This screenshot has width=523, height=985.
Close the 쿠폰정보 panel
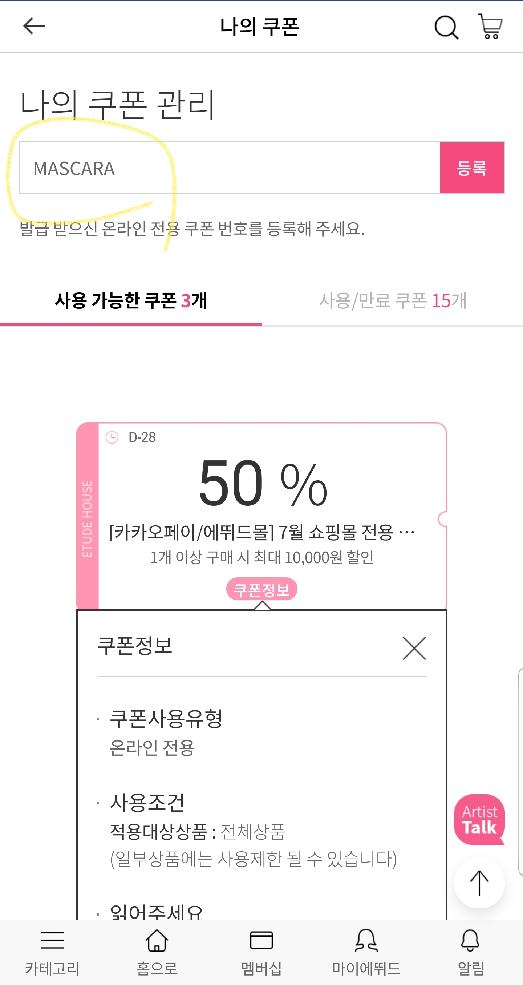(414, 648)
